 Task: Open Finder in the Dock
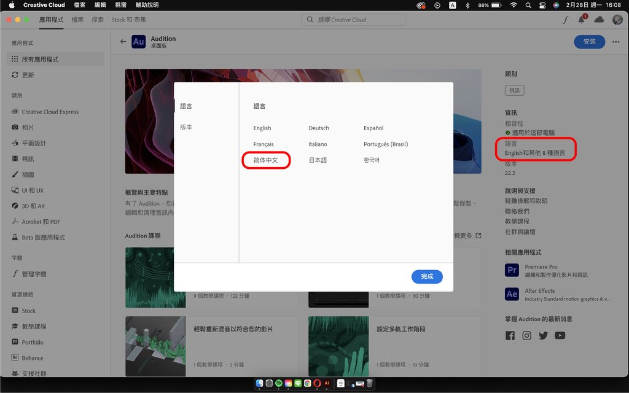pos(260,383)
